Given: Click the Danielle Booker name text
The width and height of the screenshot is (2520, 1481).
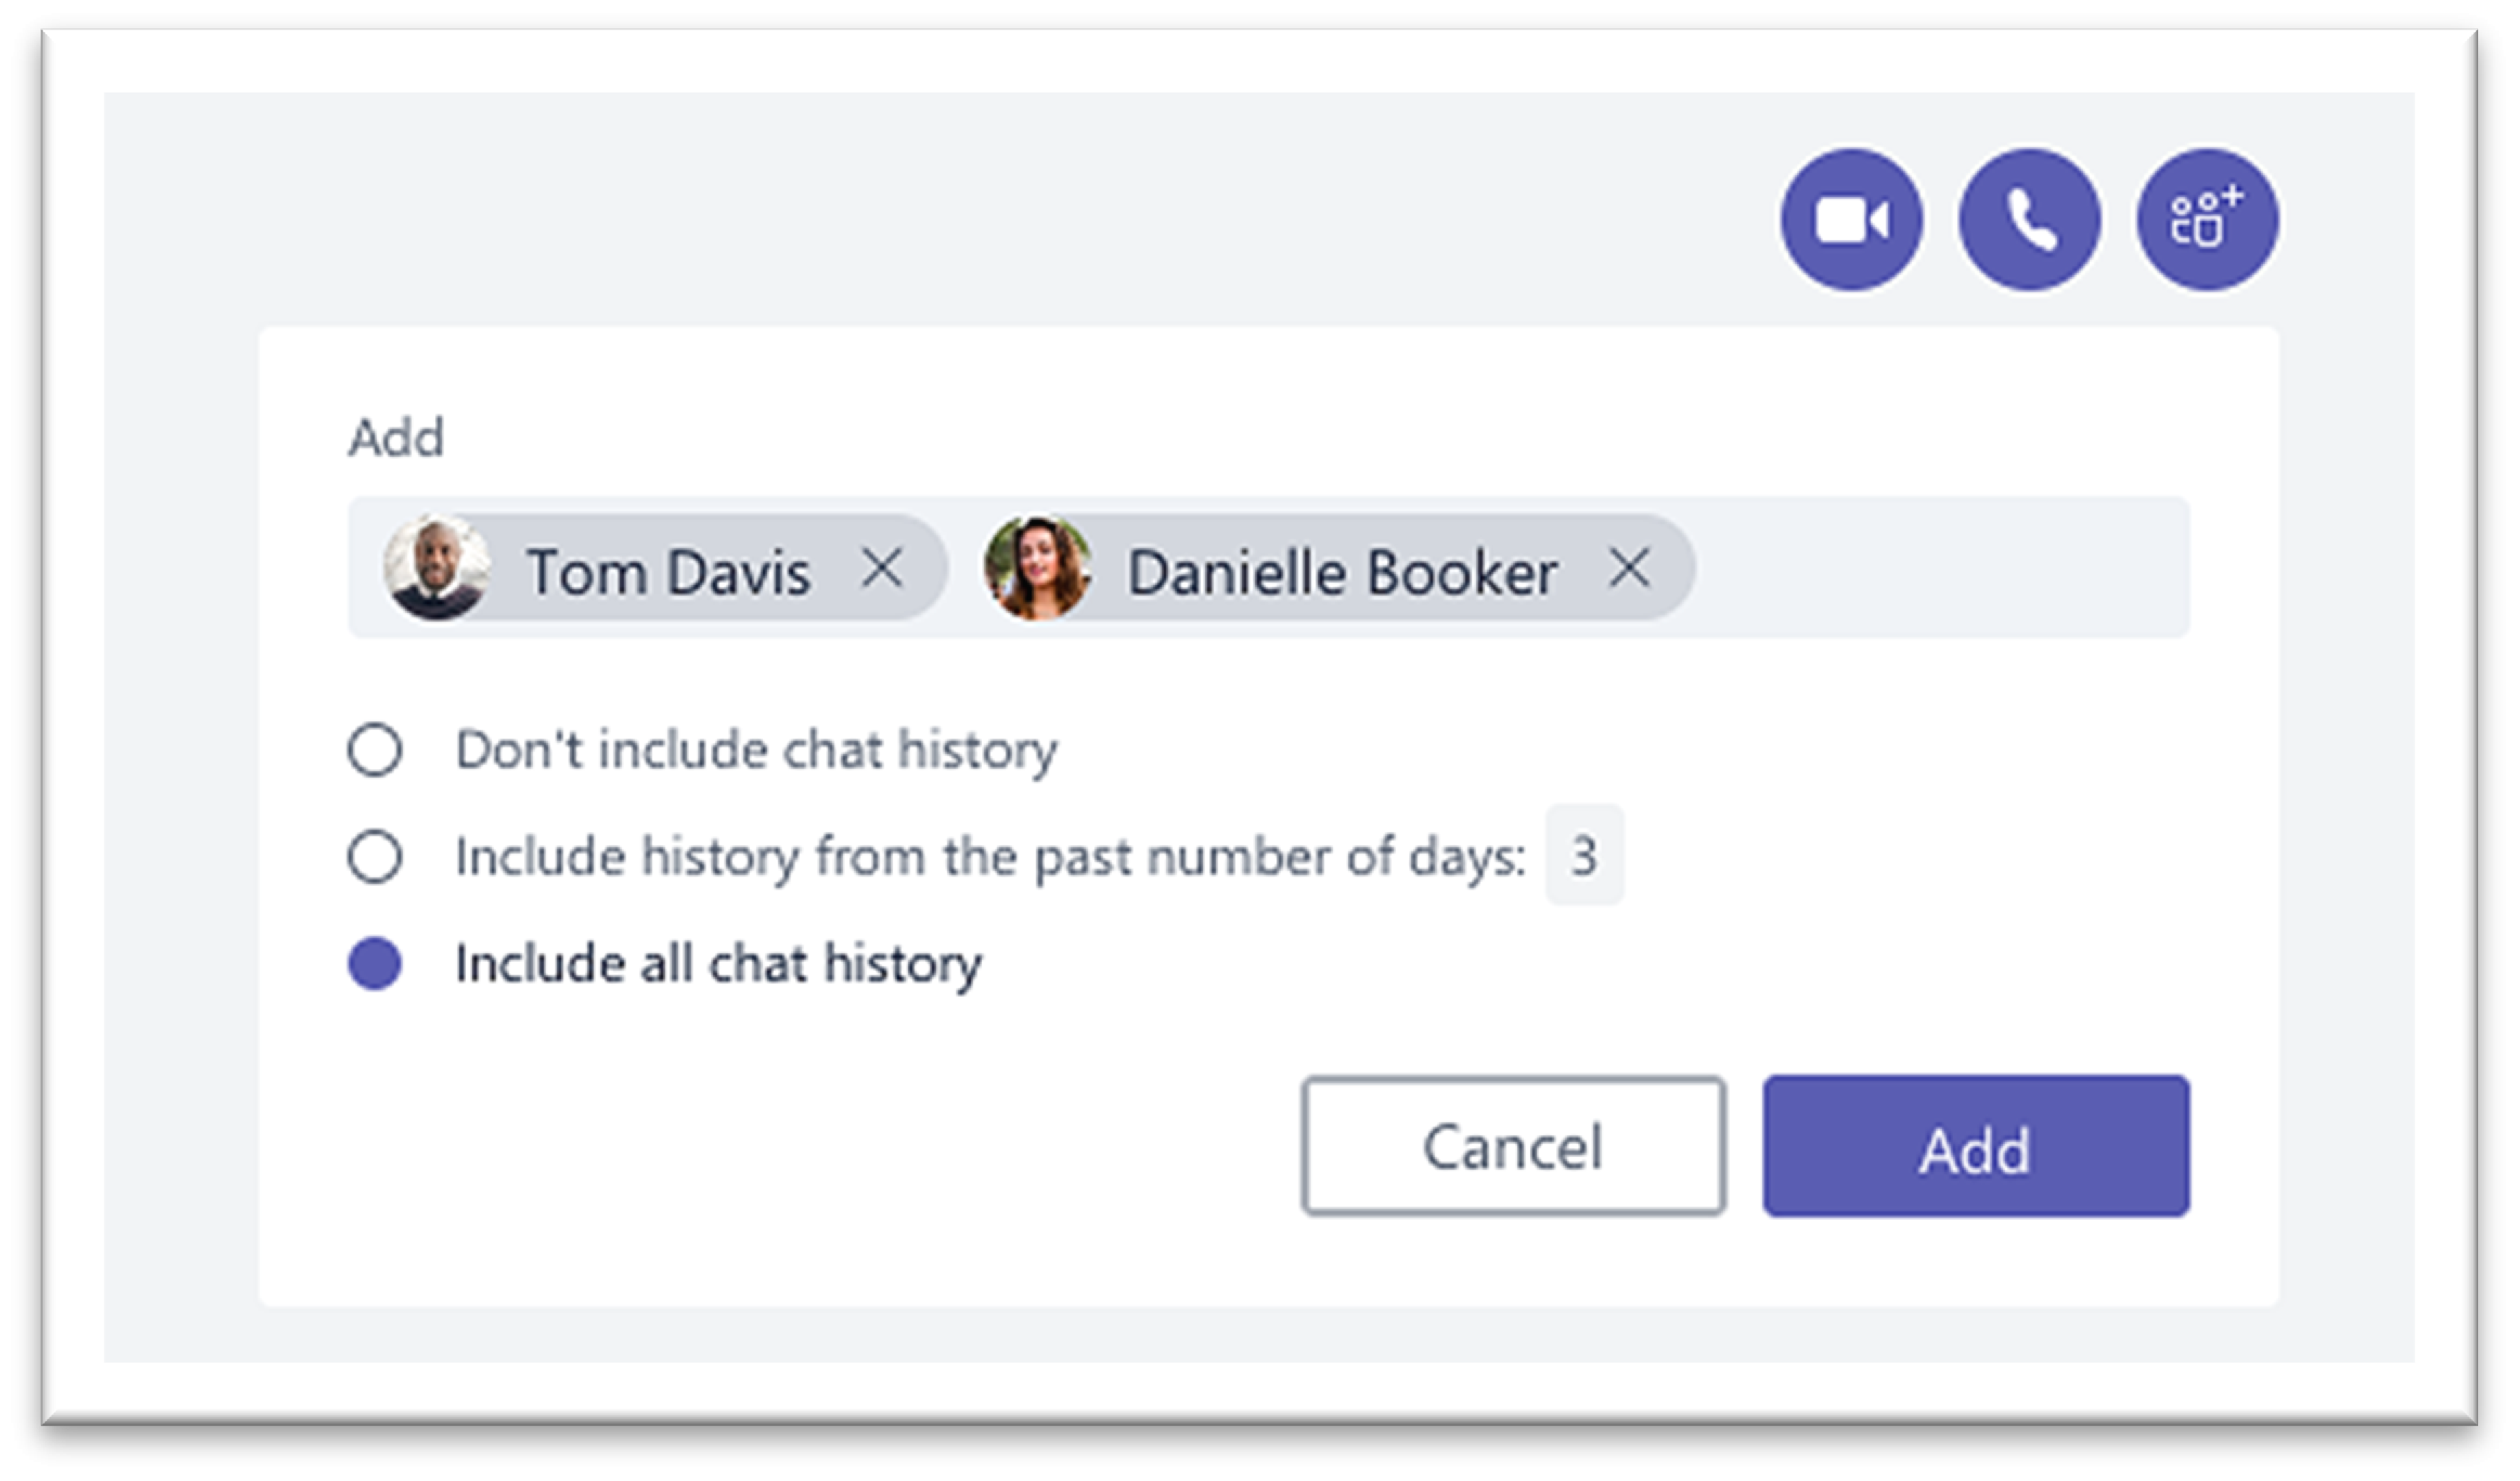Looking at the screenshot, I should pyautogui.click(x=1342, y=573).
